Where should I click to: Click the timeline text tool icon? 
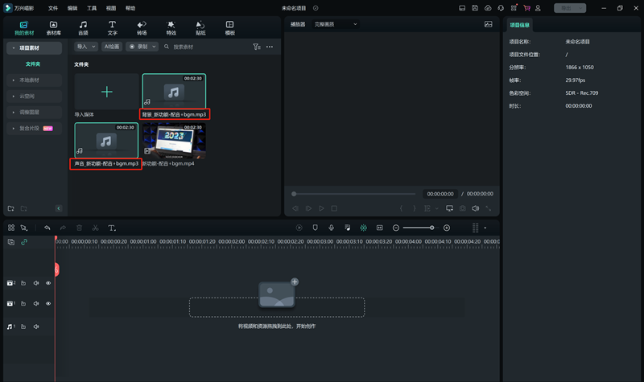[x=112, y=228]
